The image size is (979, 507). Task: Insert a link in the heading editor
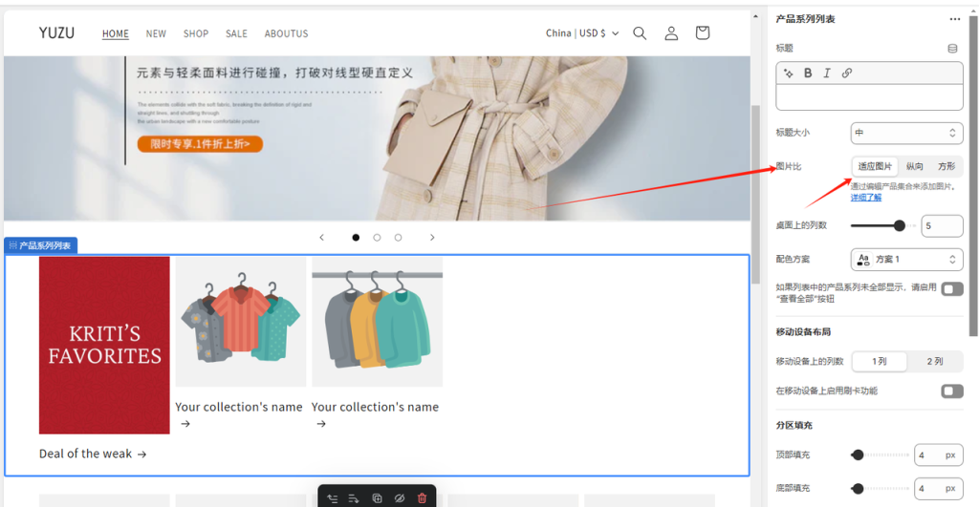coord(847,73)
